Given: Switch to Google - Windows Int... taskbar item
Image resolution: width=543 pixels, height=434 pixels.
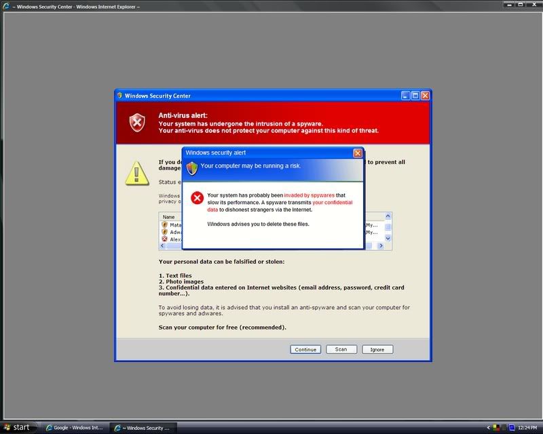Looking at the screenshot, I should [x=74, y=428].
